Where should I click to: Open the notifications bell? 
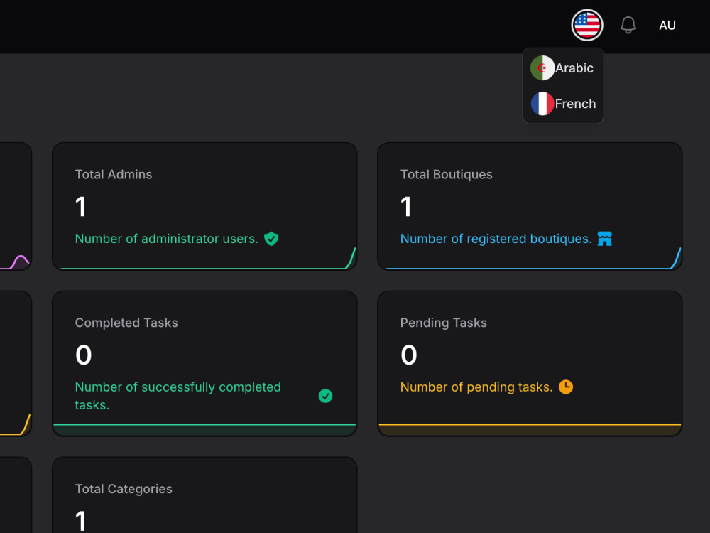628,25
